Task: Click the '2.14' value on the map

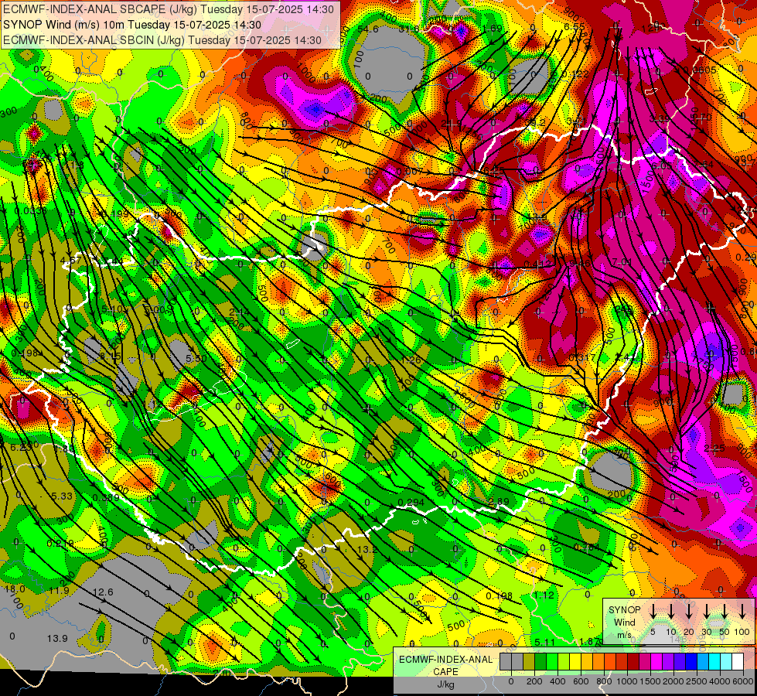Action: click(x=239, y=312)
